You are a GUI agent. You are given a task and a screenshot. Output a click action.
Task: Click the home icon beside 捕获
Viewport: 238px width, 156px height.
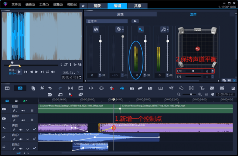pos(83,6)
